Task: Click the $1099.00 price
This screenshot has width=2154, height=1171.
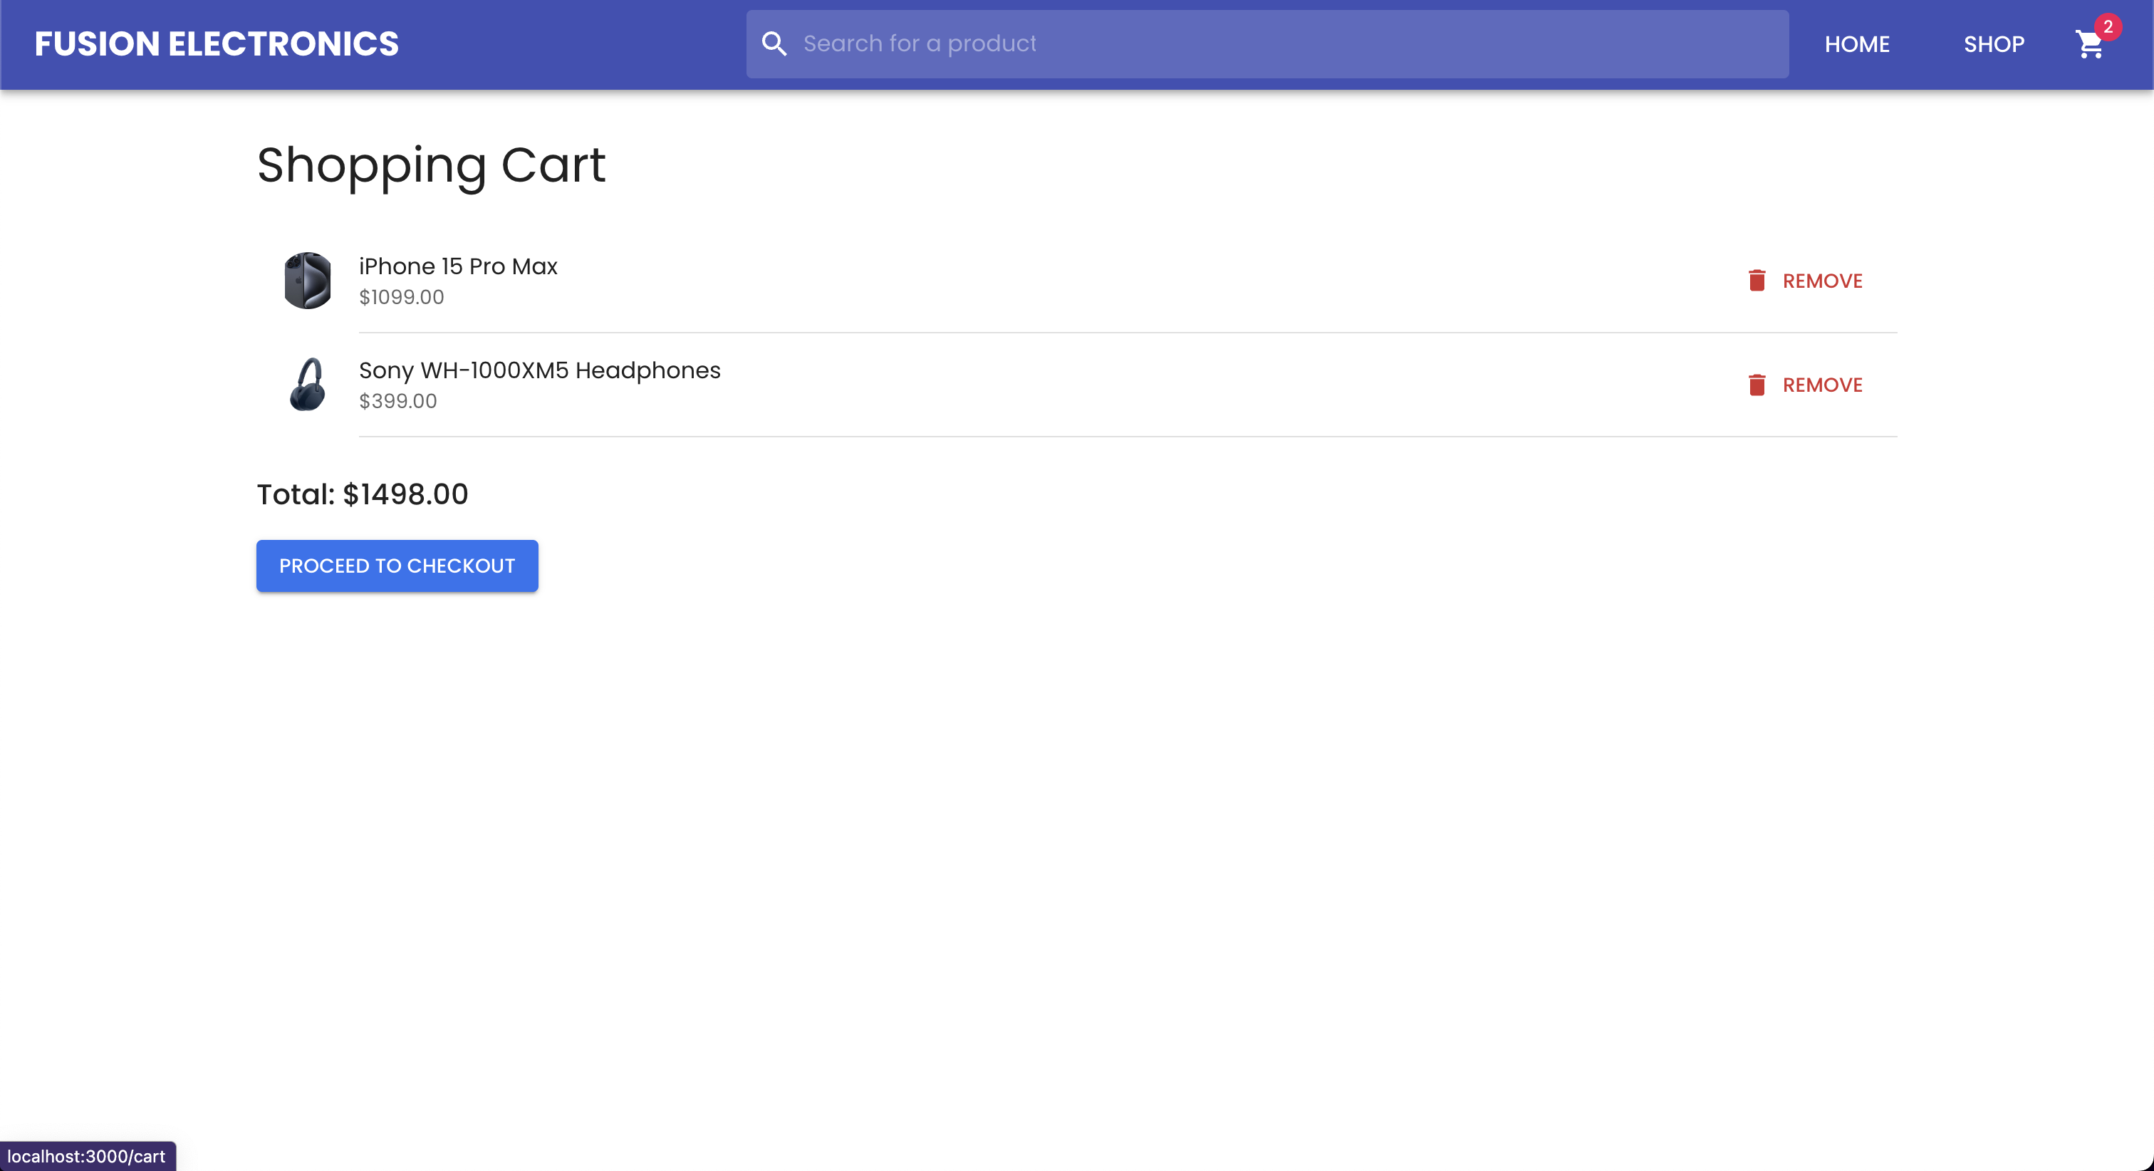Action: click(401, 297)
